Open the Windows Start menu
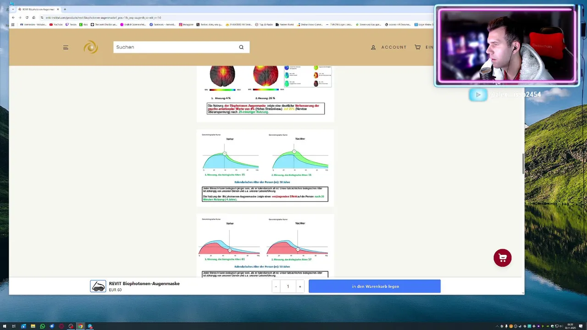 pos(5,326)
